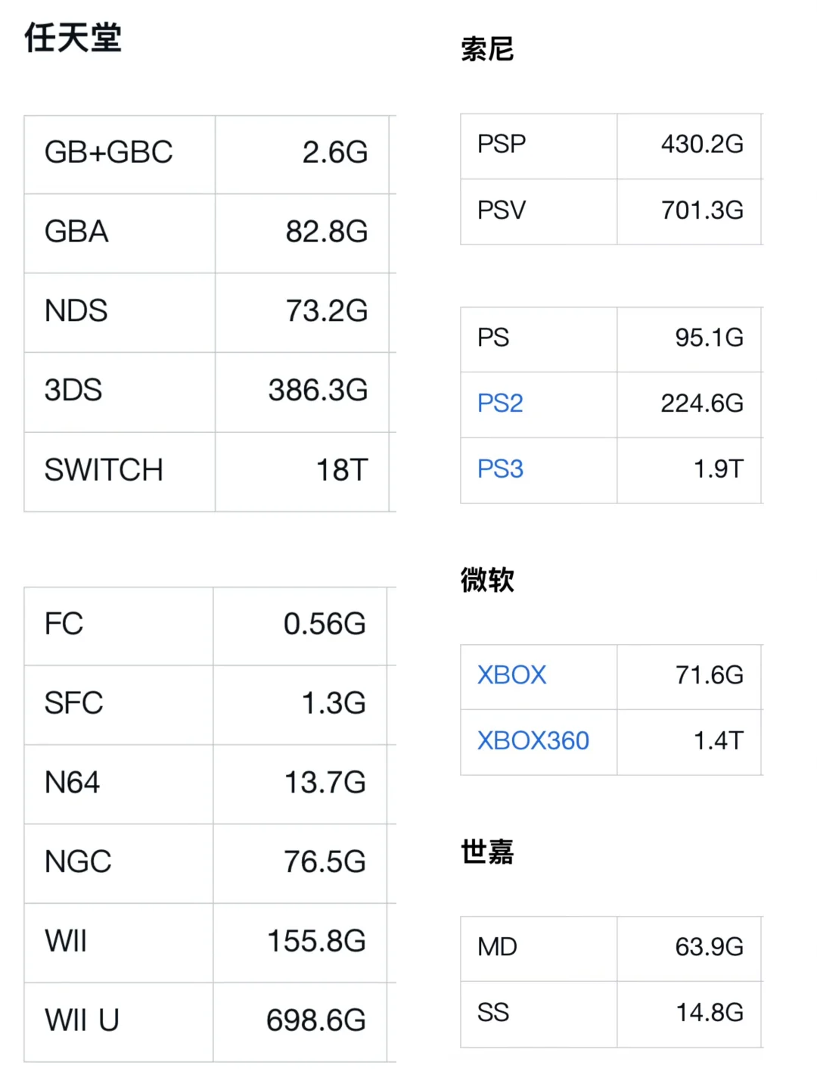Select the MD row label
The image size is (817, 1090).
(x=497, y=947)
